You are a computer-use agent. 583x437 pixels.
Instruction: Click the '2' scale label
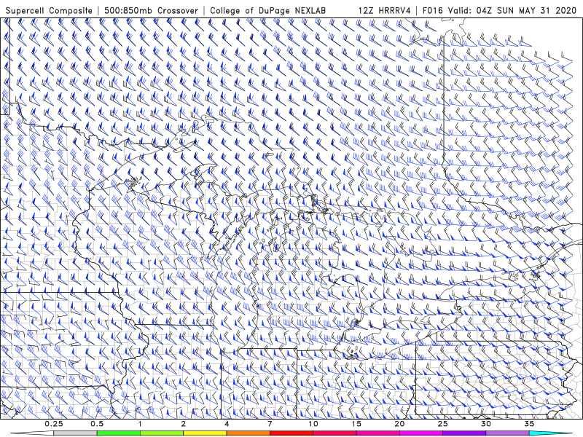[x=184, y=424]
